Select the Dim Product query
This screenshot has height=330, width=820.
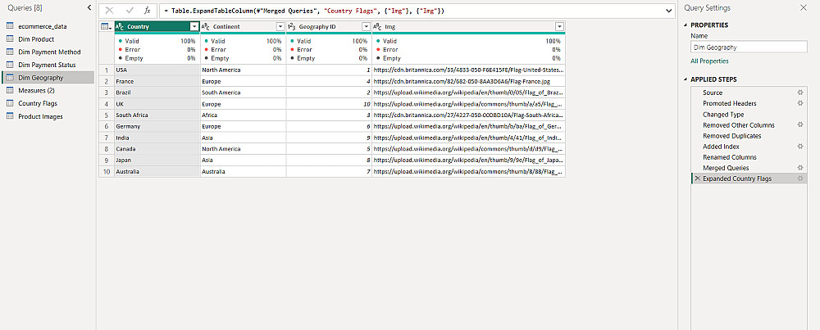36,38
